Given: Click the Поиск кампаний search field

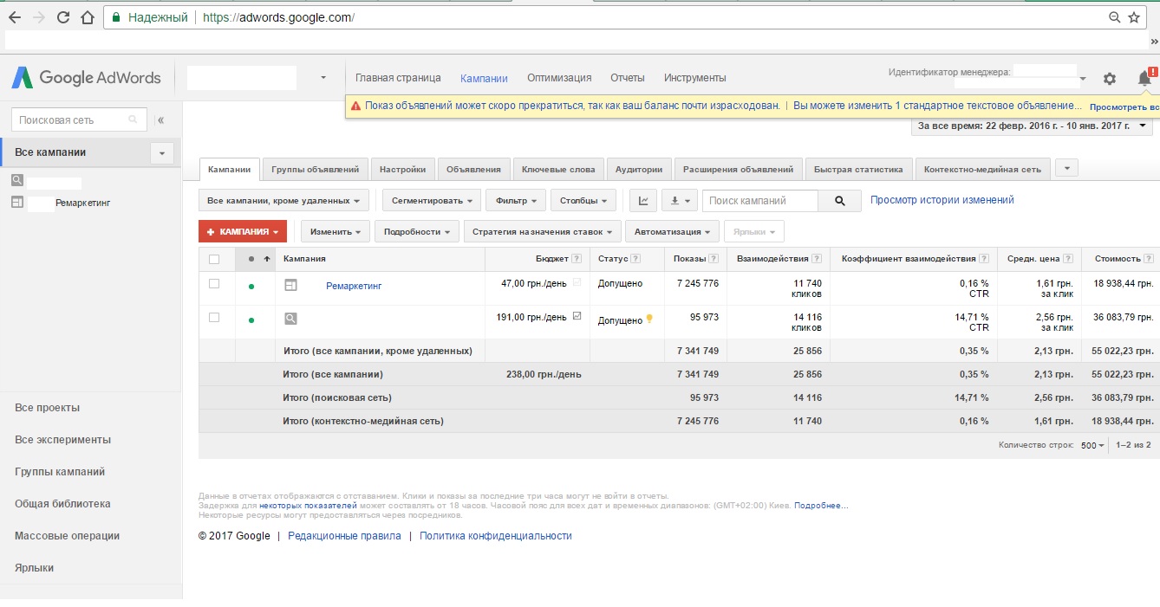Looking at the screenshot, I should pyautogui.click(x=759, y=201).
